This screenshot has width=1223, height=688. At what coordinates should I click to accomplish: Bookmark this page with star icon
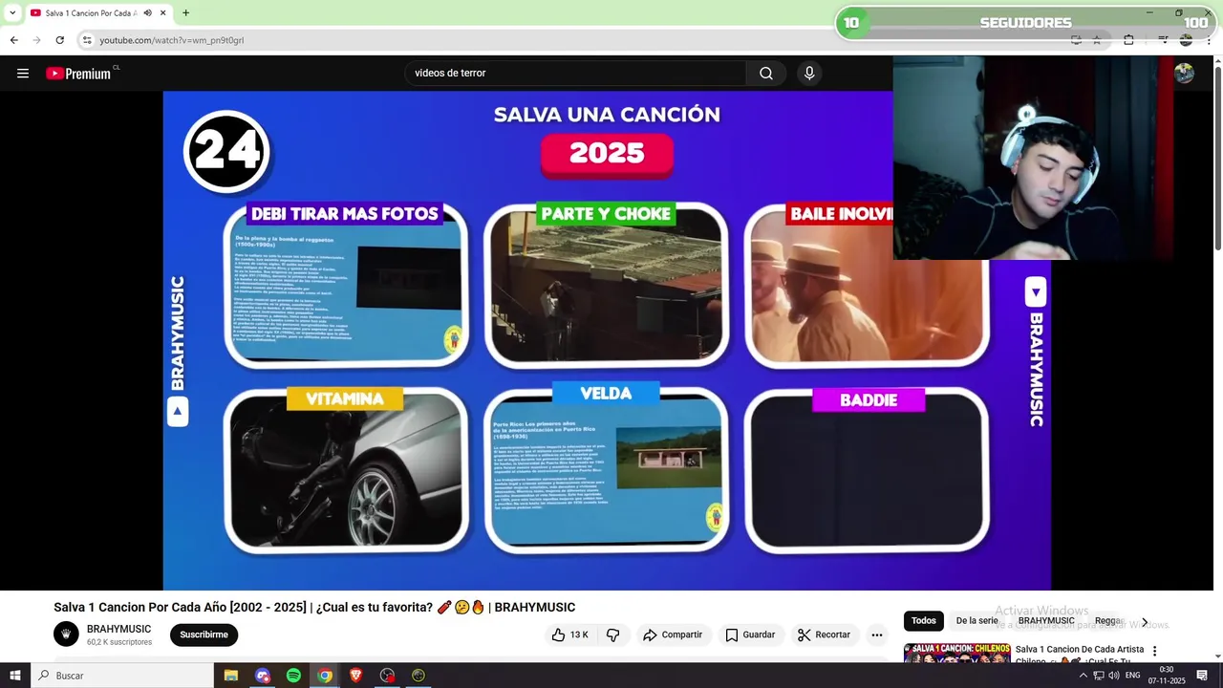(1097, 40)
